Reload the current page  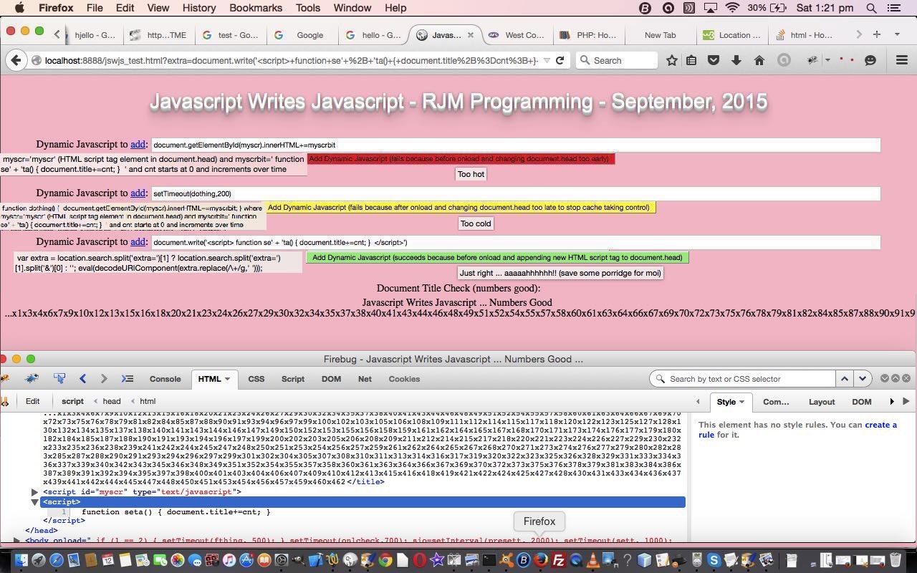pyautogui.click(x=560, y=61)
